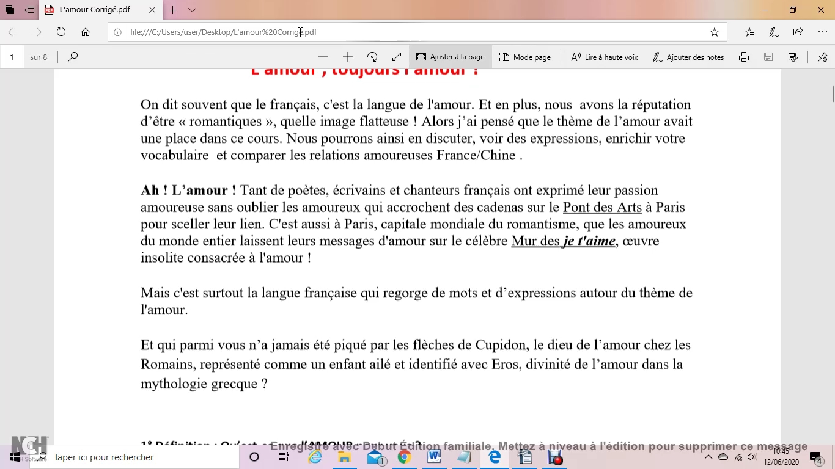The width and height of the screenshot is (835, 469).
Task: Click Ajuster à la page button
Action: [451, 57]
